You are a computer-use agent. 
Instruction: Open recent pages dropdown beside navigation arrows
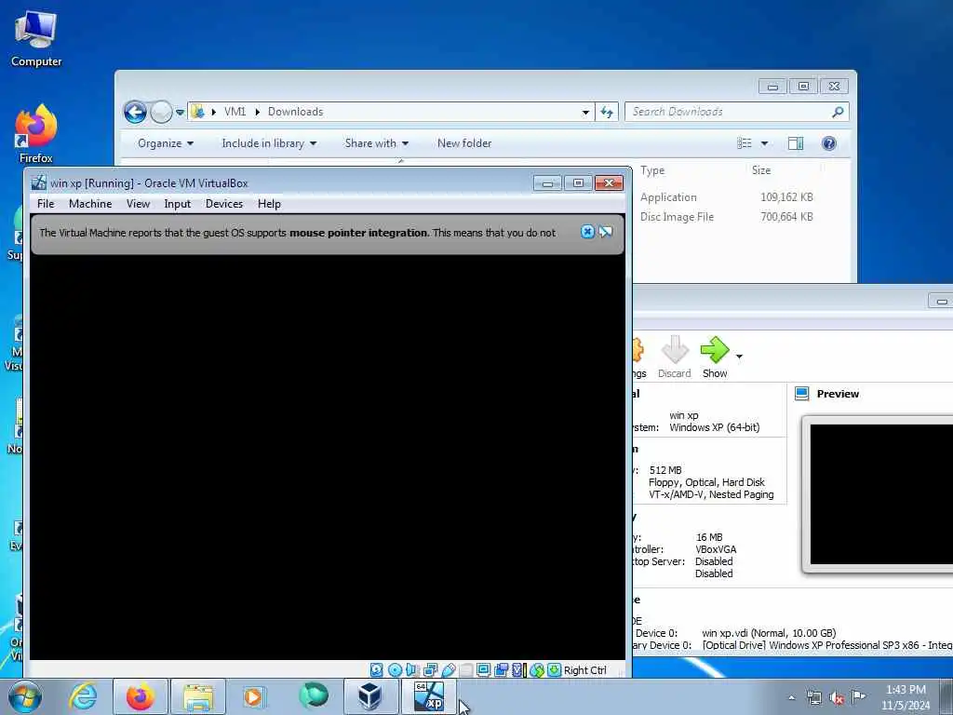pyautogui.click(x=180, y=113)
